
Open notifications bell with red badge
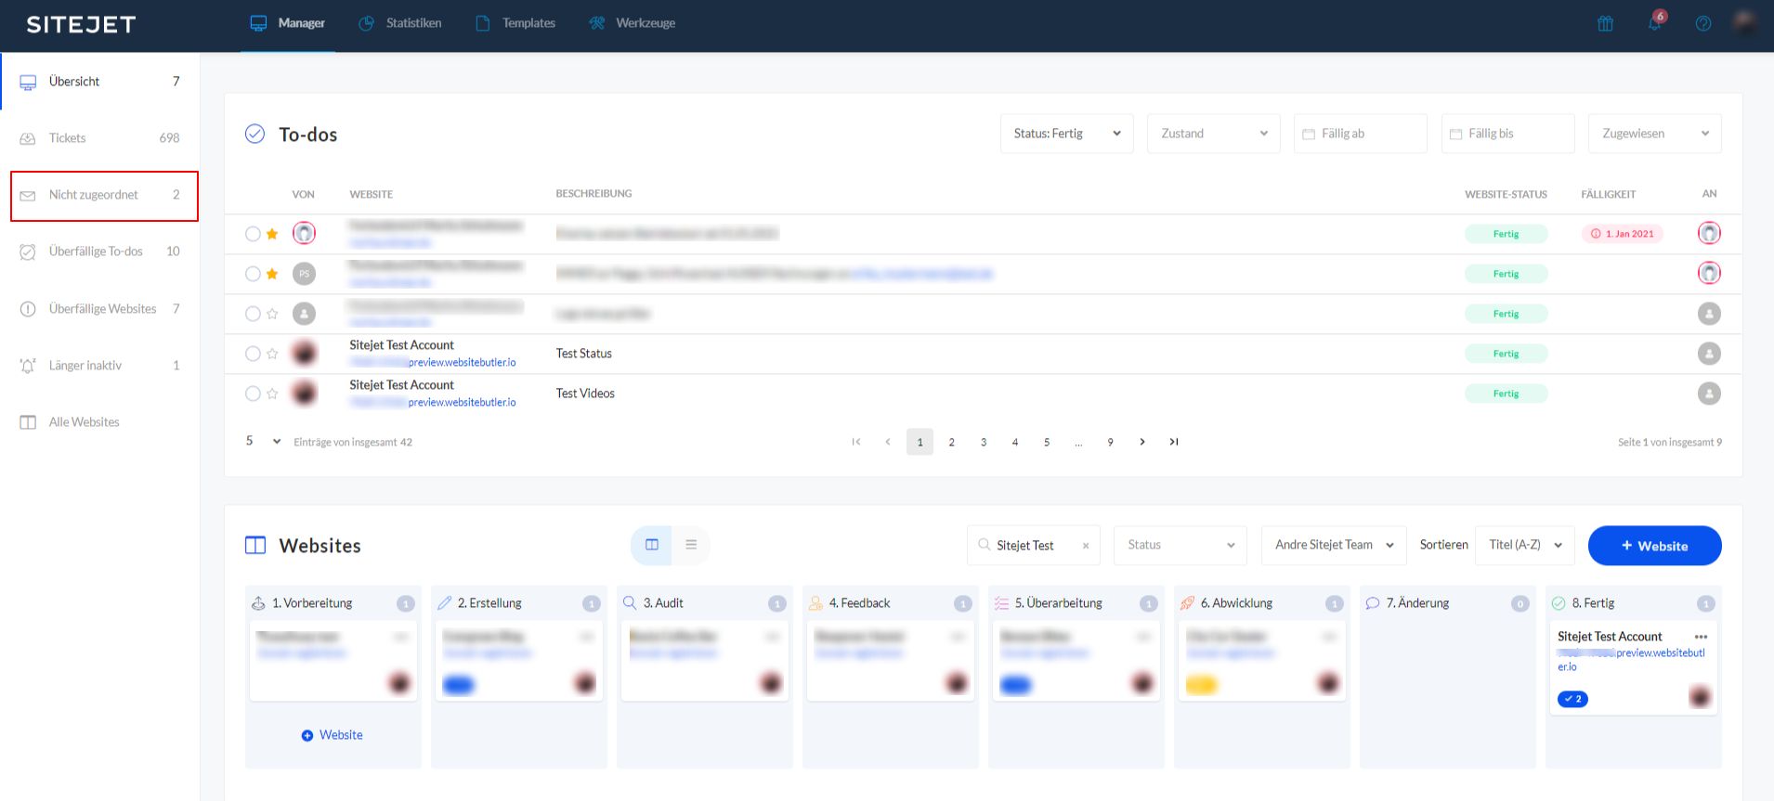pyautogui.click(x=1655, y=23)
